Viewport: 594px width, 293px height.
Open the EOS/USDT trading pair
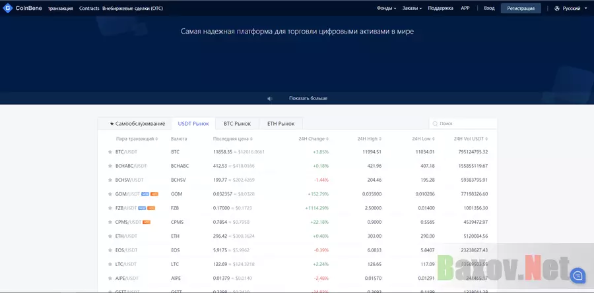pos(126,250)
